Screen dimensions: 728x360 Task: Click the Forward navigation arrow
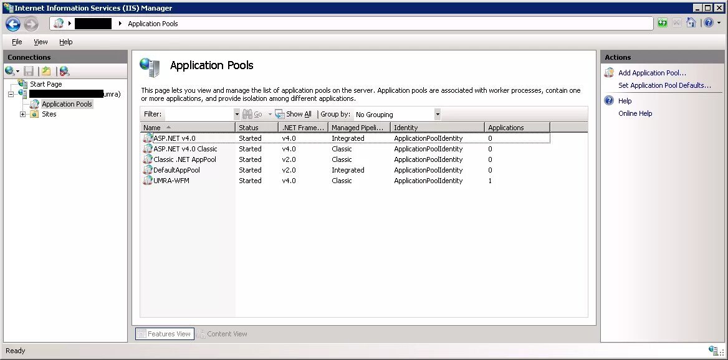(31, 24)
